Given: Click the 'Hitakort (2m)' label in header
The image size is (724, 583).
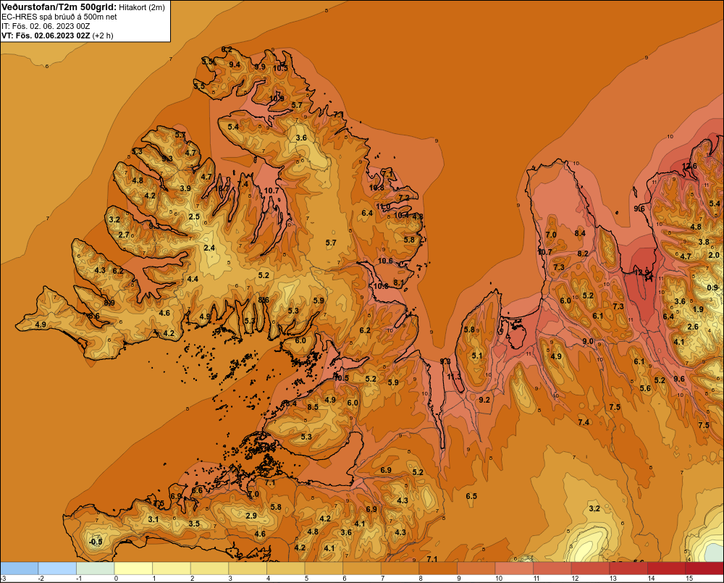Looking at the screenshot, I should click(x=142, y=7).
